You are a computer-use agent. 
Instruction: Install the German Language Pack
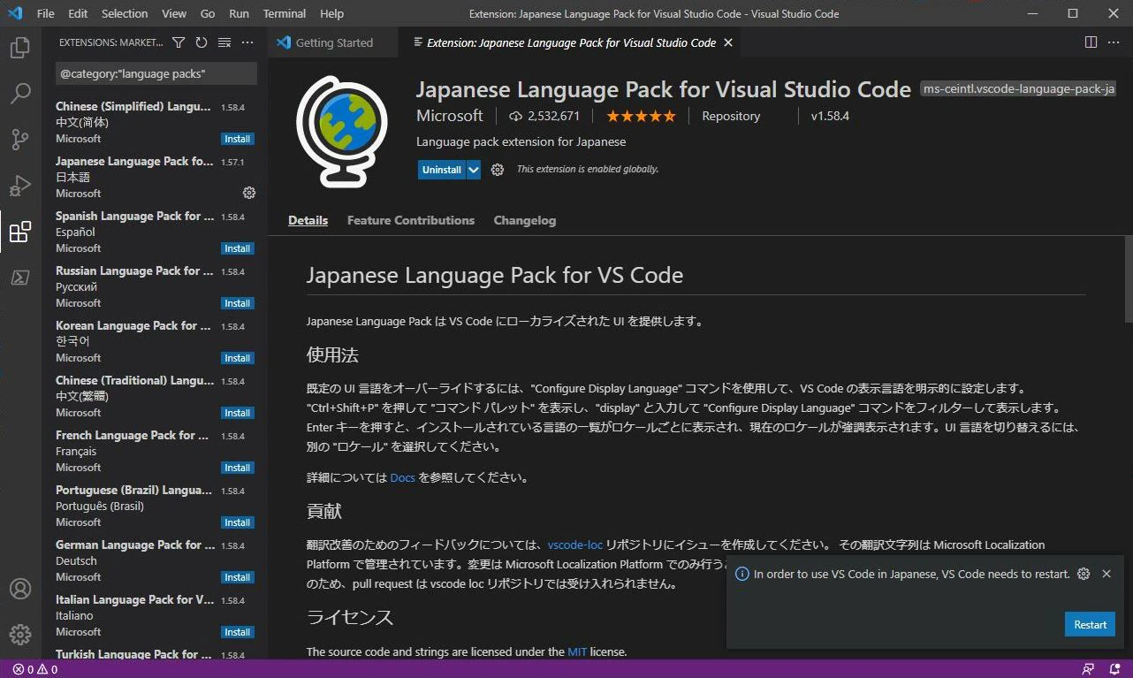(237, 577)
